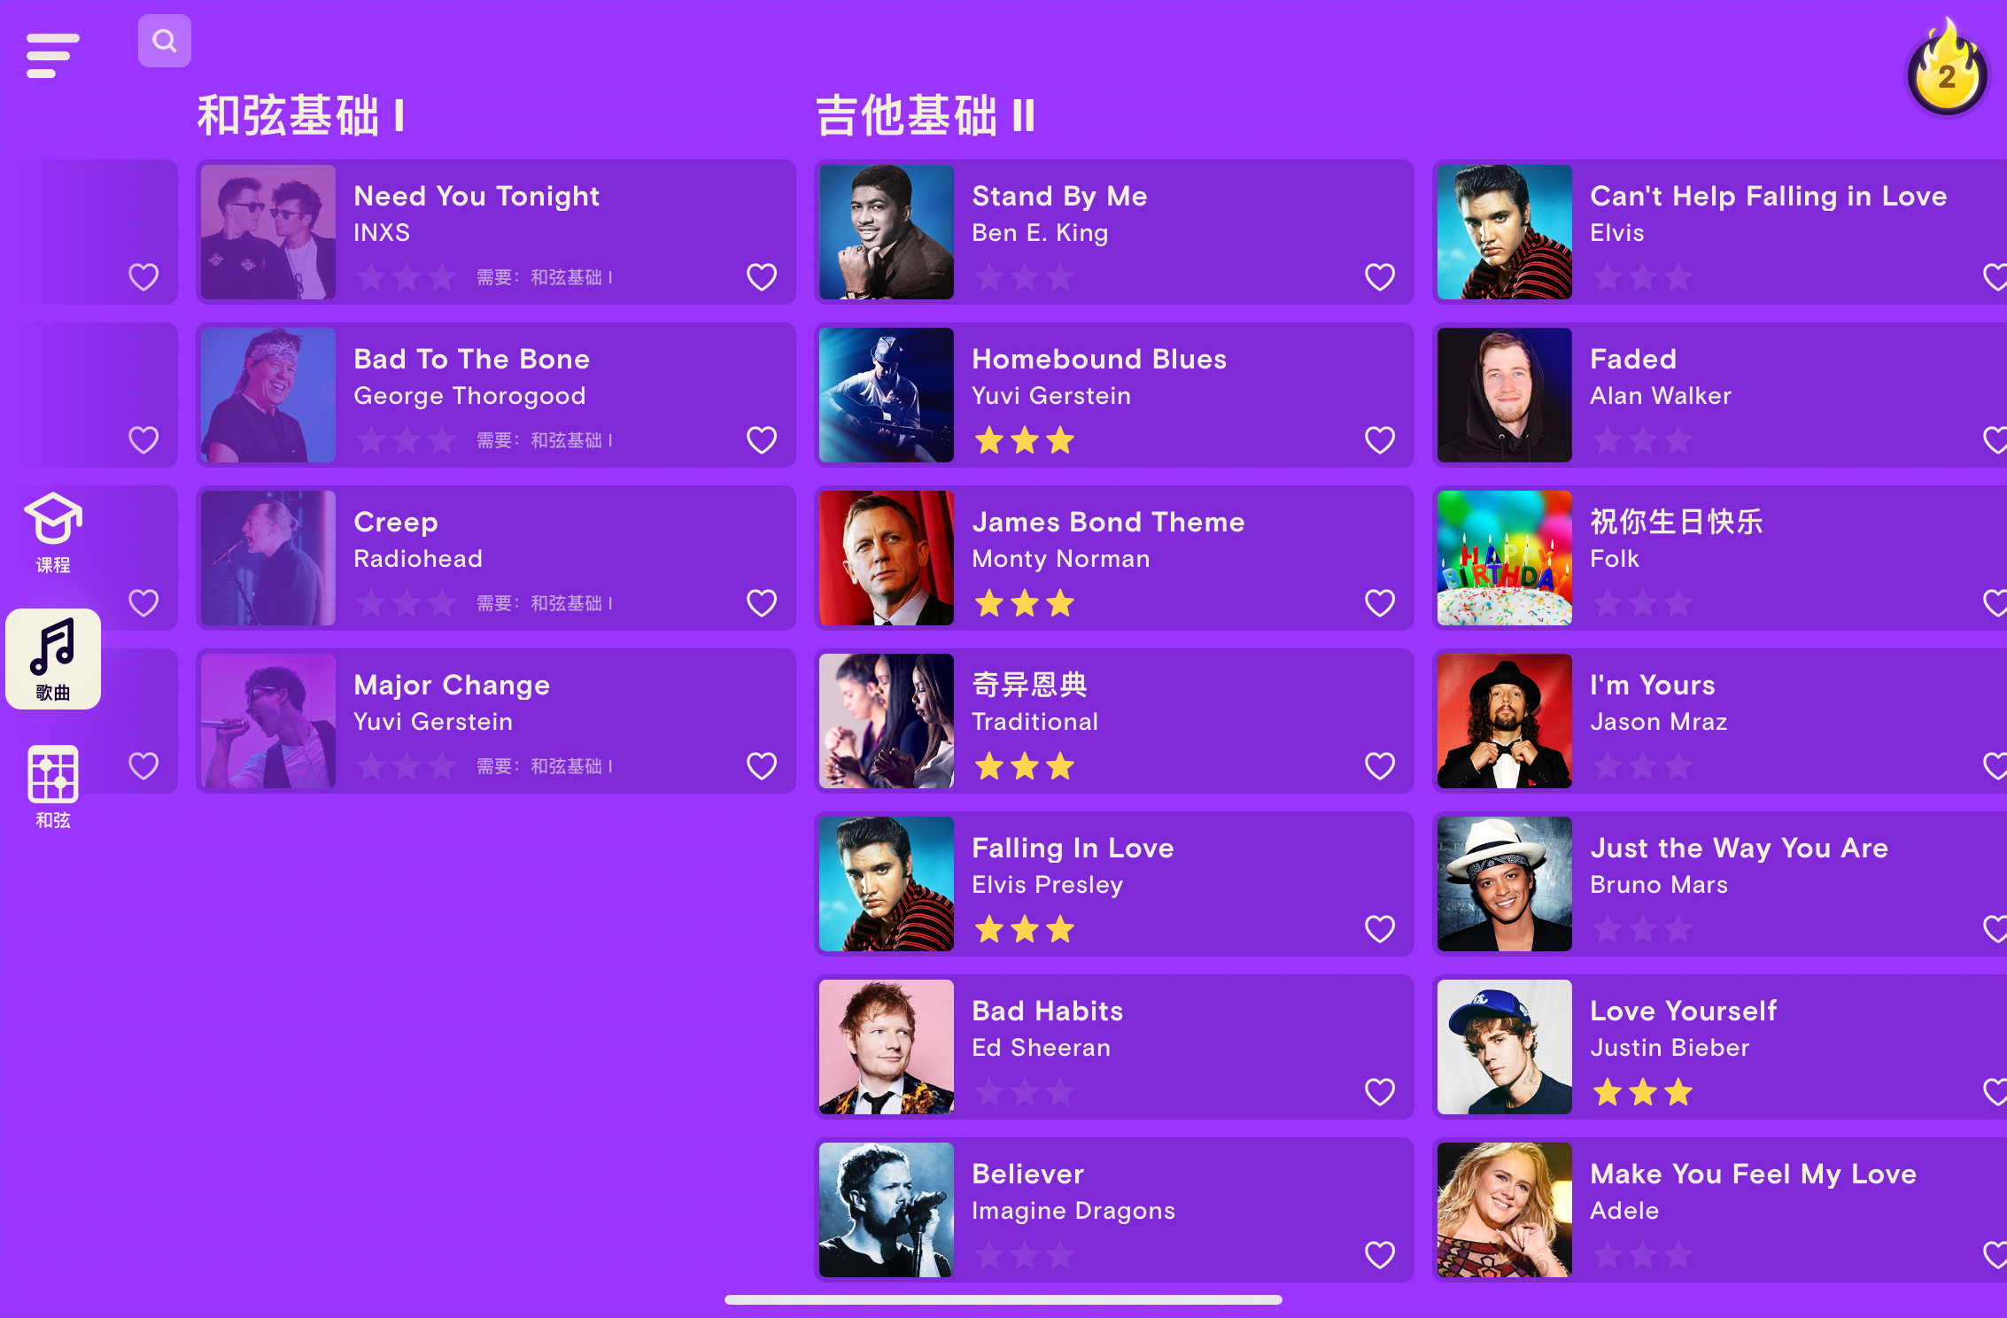The image size is (2007, 1318).
Task: Open the flame streak badge
Action: coord(1947,69)
